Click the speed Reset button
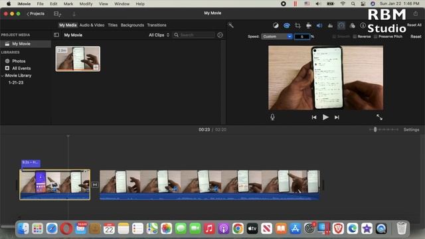 pos(416,37)
